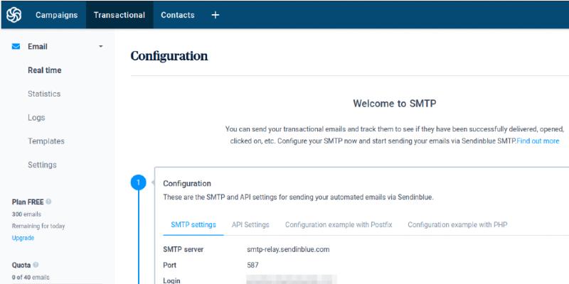Click the Upgrade plan link
The width and height of the screenshot is (569, 284).
[23, 238]
